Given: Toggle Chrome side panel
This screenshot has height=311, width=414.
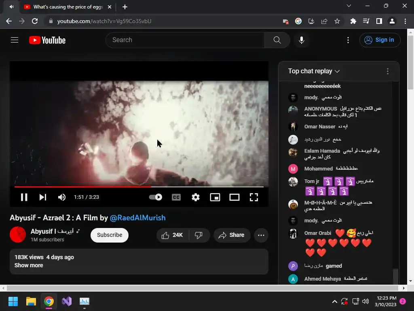Looking at the screenshot, I should click(379, 21).
